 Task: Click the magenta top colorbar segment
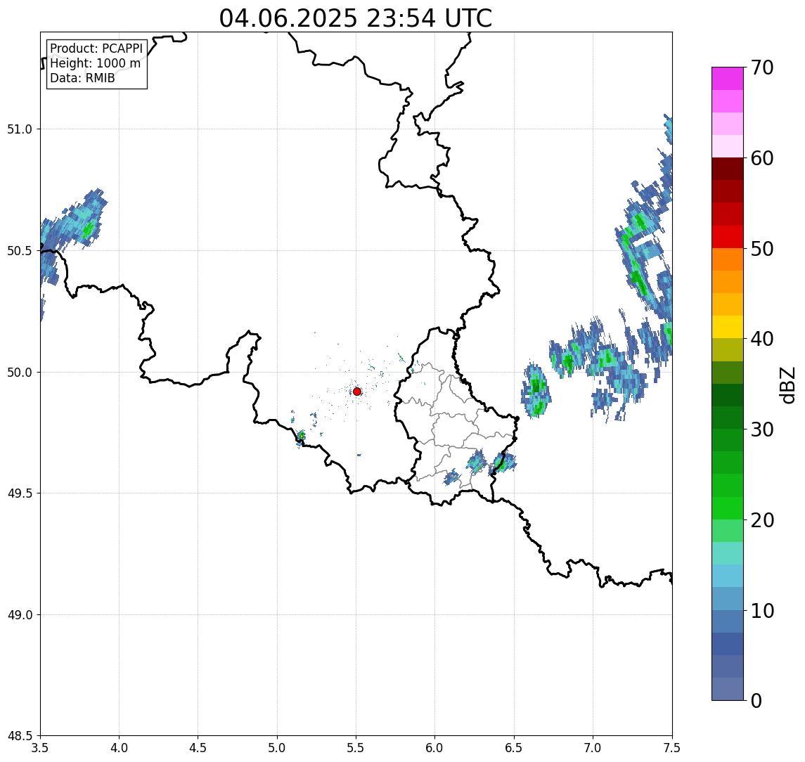(728, 79)
